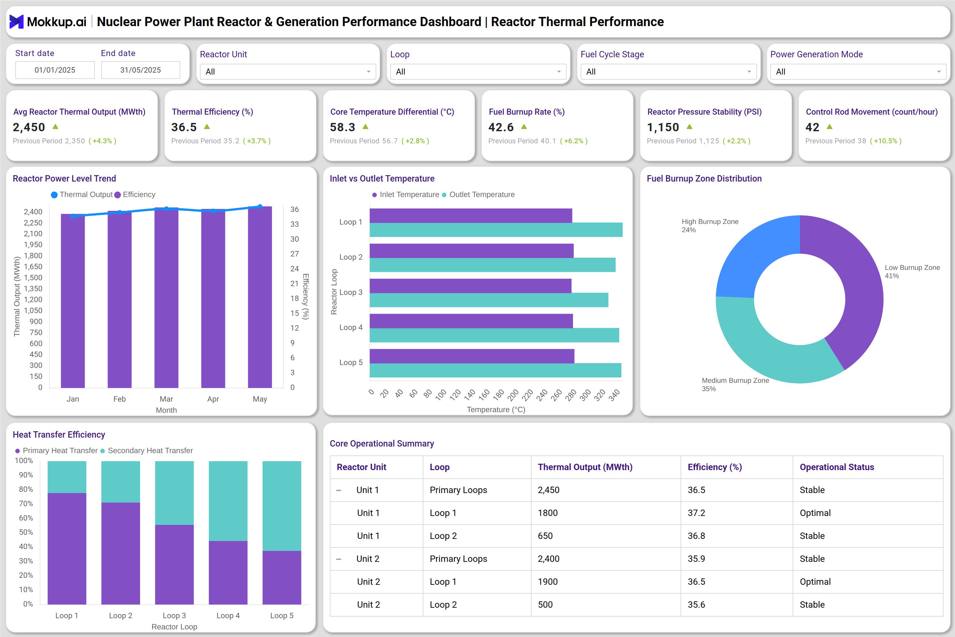Click the Loop 5 inlet temperature bar
Screen dimensions: 955x637
(472, 356)
